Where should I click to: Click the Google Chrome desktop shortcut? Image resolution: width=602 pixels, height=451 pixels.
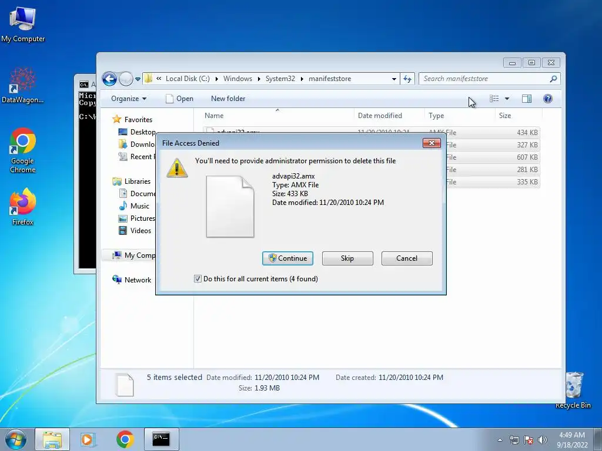(23, 150)
